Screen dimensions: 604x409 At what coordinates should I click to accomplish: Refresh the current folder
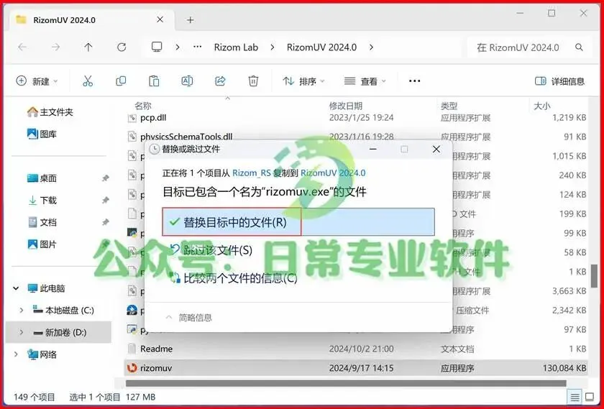point(122,47)
